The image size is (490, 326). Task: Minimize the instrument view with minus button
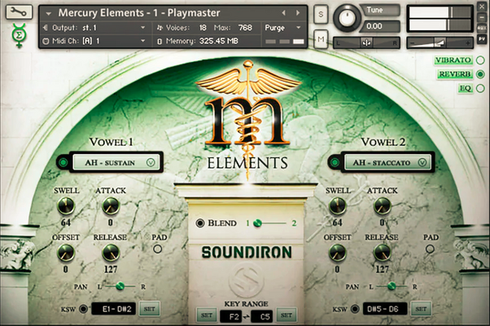pyautogui.click(x=482, y=18)
